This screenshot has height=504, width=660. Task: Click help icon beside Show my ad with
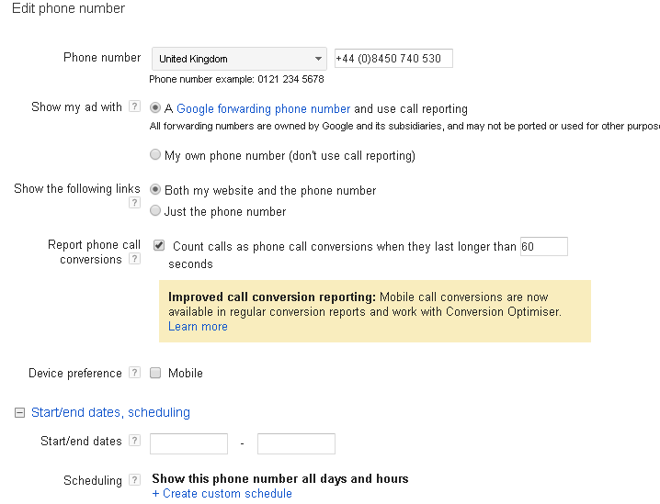135,107
